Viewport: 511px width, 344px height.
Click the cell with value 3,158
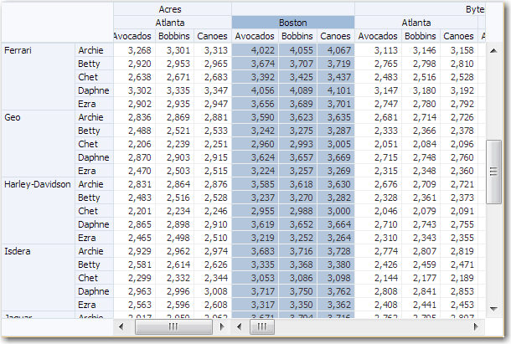(x=458, y=50)
